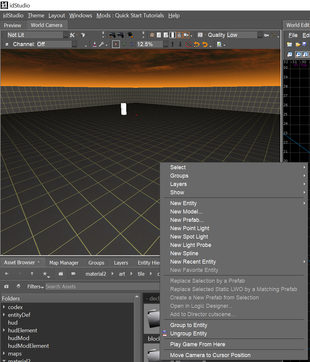Open the 12.5% speed dropdown
Image resolution: width=310 pixels, height=362 pixels.
pyautogui.click(x=152, y=44)
